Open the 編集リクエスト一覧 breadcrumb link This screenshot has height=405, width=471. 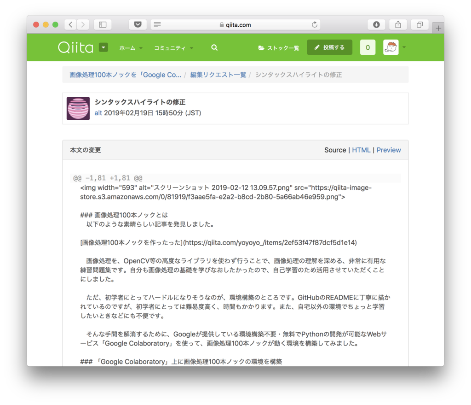[218, 74]
